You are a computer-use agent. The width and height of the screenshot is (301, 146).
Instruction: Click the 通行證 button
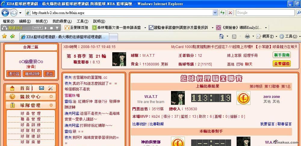[14, 74]
